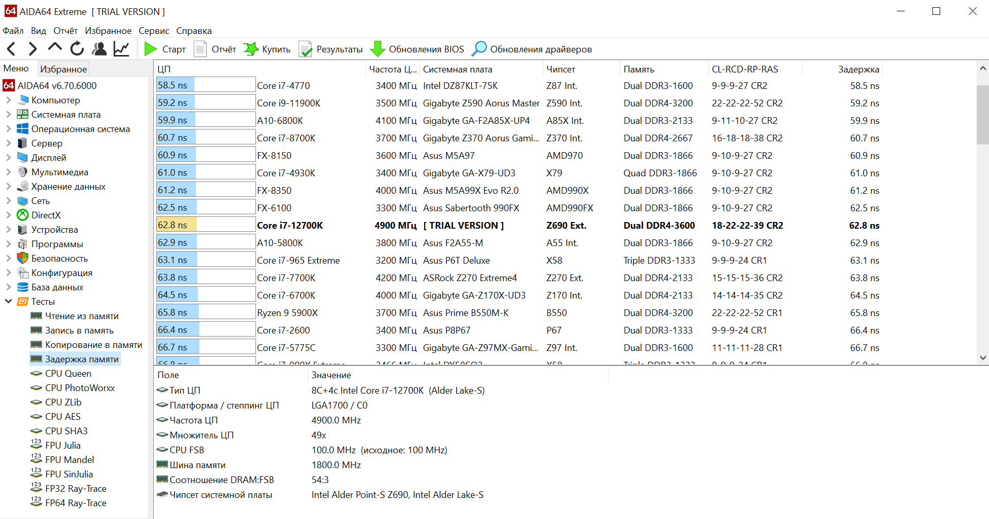Expand the Операционная система tree node
989x519 pixels.
8,128
